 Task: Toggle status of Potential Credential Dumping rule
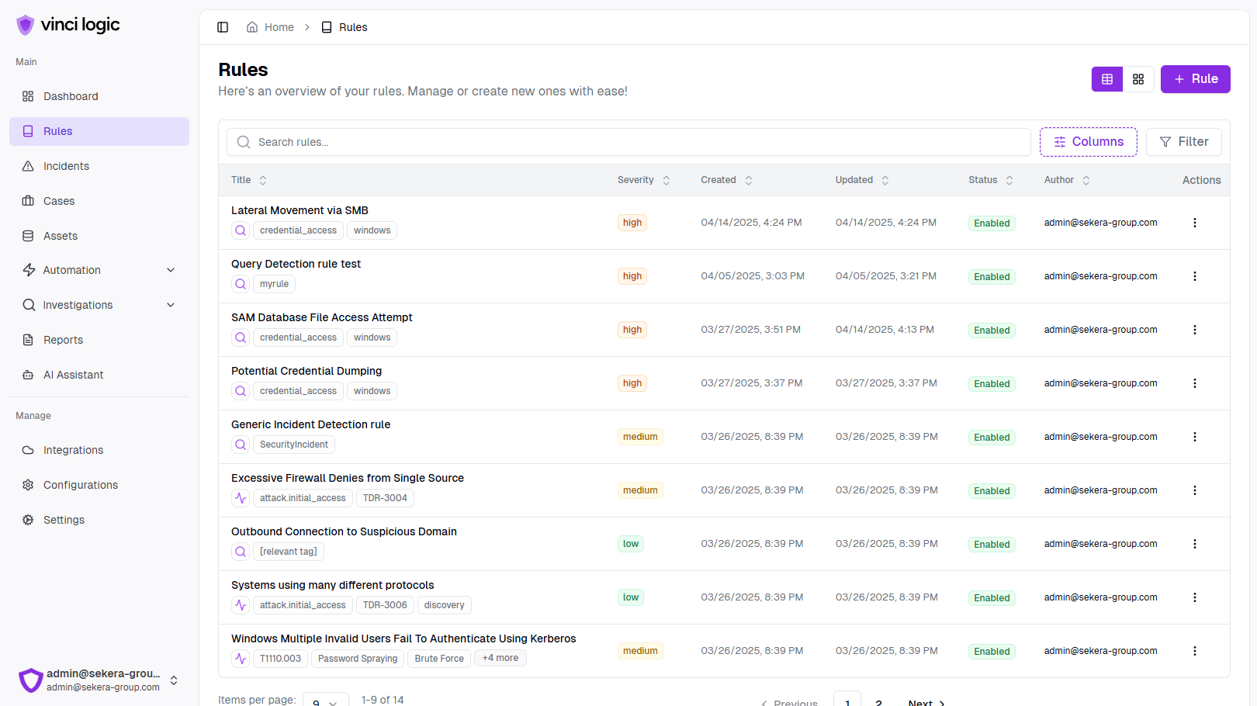coord(992,383)
